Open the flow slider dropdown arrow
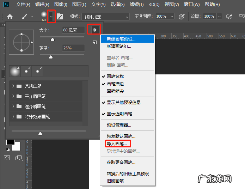 click(x=219, y=16)
